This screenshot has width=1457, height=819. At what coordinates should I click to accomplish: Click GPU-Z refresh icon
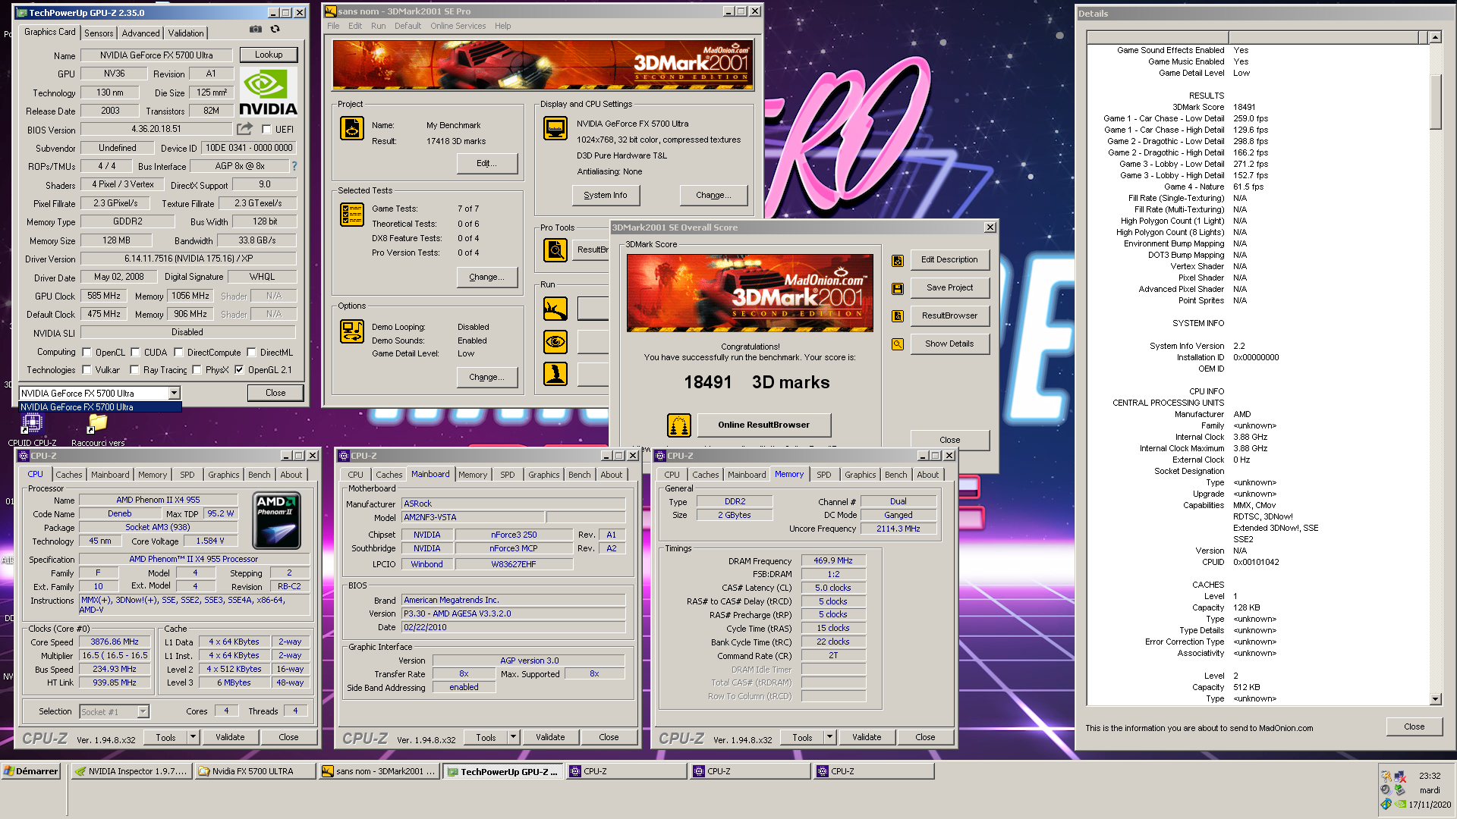click(x=275, y=30)
